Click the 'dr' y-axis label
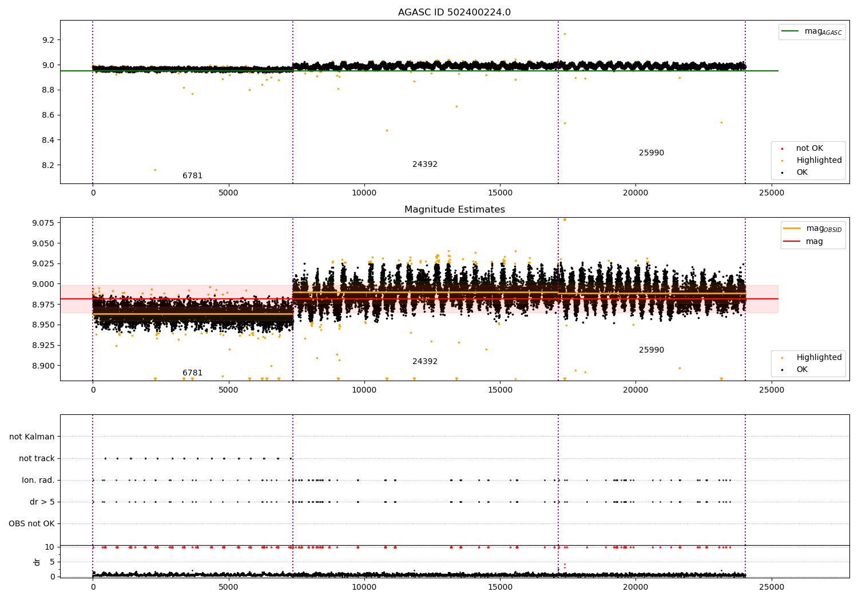Screen dimensions: 858x600 click(x=37, y=562)
